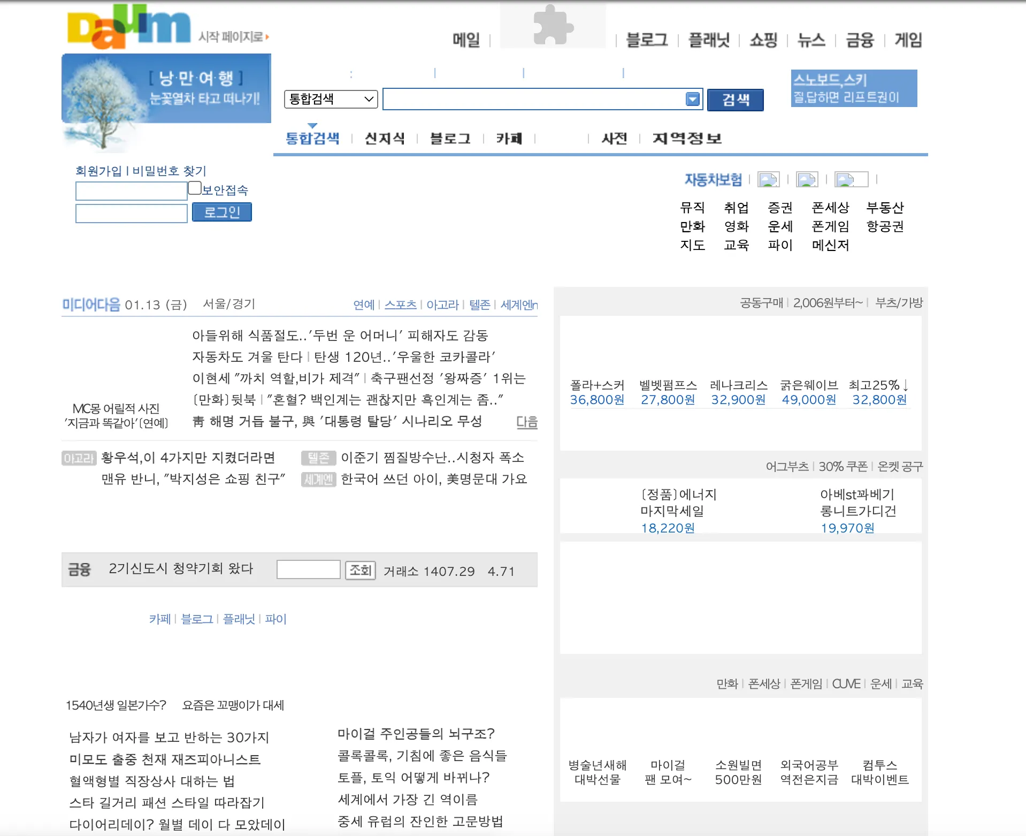
Task: Open the 부츠/가방 shopping link
Action: (x=899, y=303)
